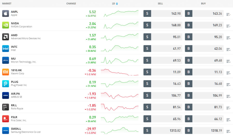Image resolution: width=233 pixels, height=135 pixels.
Task: Sell Xiaomi at 11.09
Action: pyautogui.click(x=163, y=72)
